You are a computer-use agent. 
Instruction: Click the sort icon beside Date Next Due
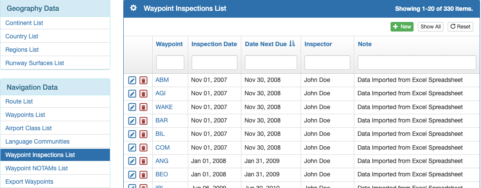pos(292,44)
